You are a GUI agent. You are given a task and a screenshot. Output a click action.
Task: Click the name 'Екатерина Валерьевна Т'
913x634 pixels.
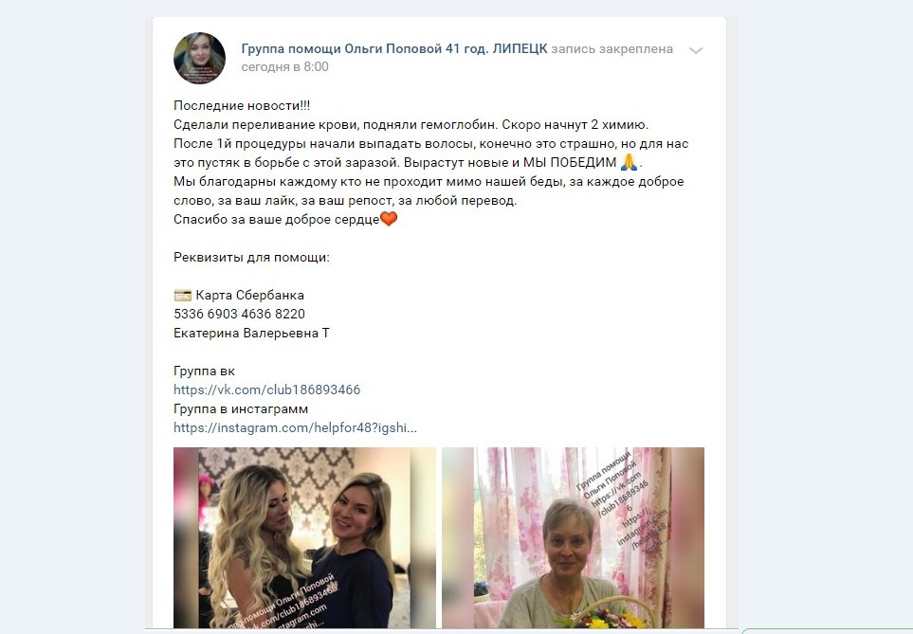click(x=251, y=333)
